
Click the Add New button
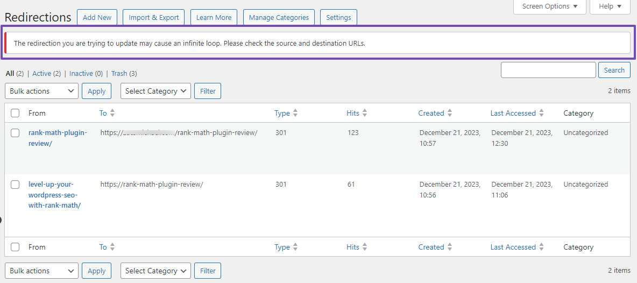click(x=97, y=17)
